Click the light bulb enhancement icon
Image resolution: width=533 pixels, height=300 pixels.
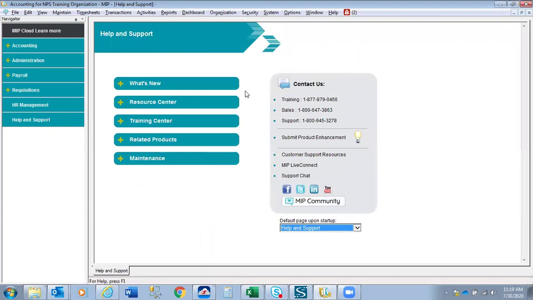click(358, 137)
